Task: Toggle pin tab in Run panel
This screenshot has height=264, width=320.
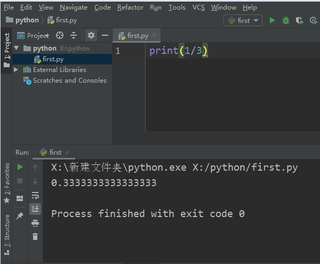Action: pos(20,215)
